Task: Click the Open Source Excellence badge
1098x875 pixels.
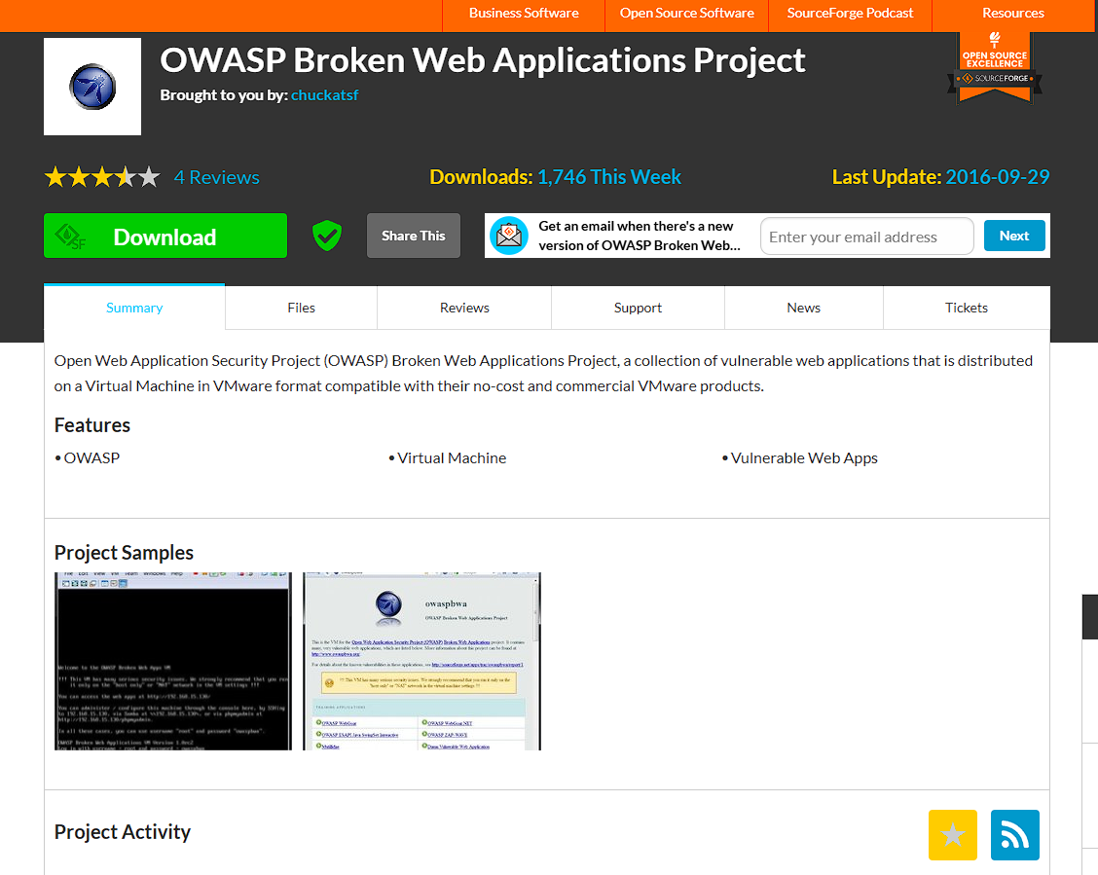Action: click(995, 68)
